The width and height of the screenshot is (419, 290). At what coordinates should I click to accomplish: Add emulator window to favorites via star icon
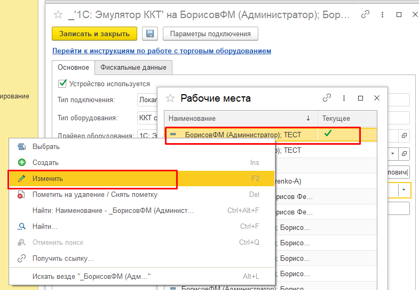click(58, 15)
